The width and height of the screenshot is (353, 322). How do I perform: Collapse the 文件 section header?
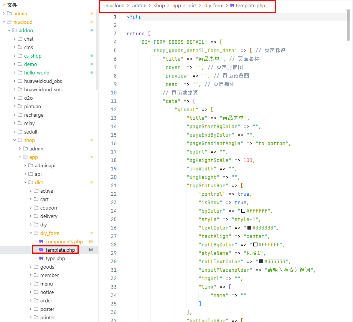(3, 5)
